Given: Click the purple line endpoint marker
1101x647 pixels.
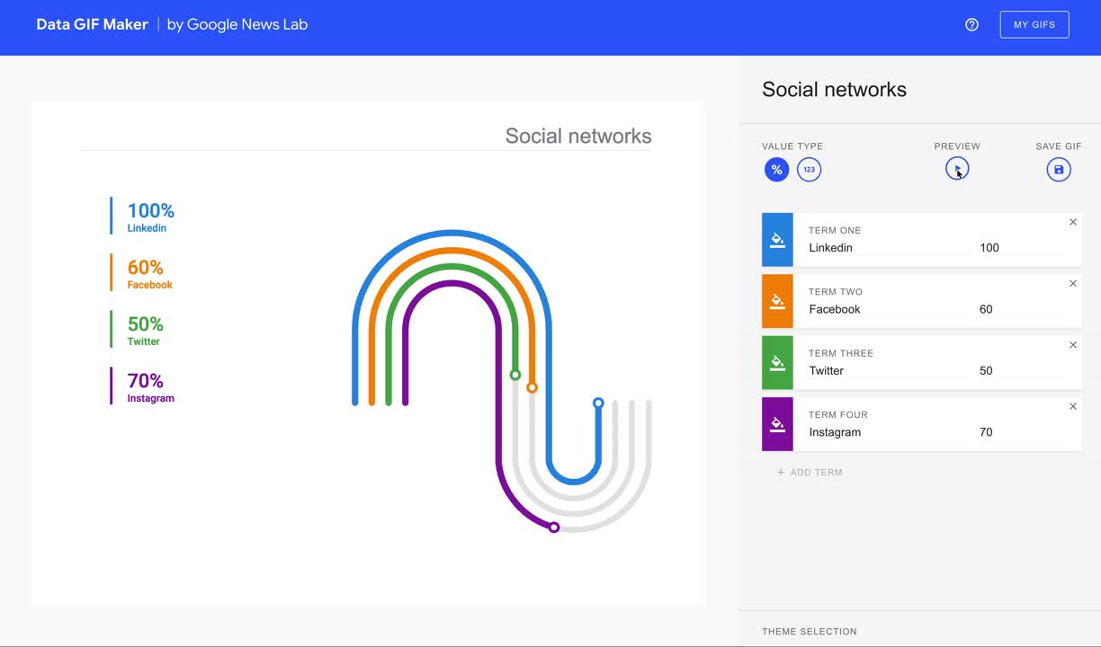Looking at the screenshot, I should [554, 527].
